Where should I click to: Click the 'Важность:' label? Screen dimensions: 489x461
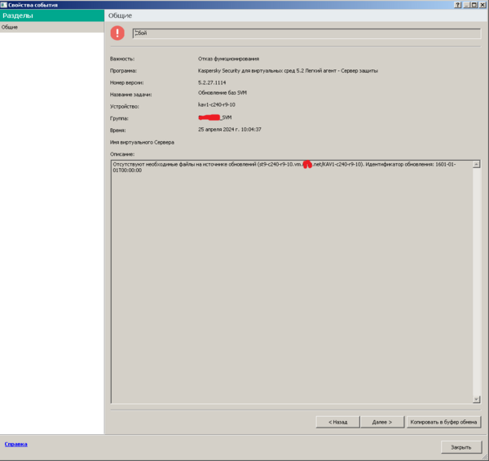pos(122,59)
